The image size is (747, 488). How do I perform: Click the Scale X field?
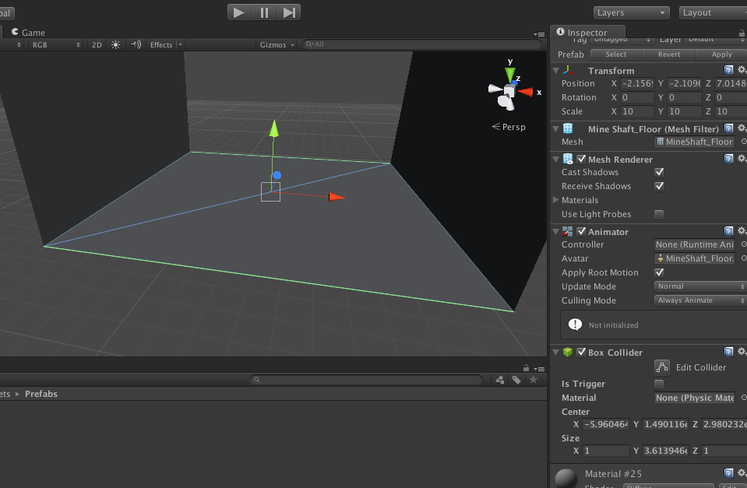(x=637, y=111)
